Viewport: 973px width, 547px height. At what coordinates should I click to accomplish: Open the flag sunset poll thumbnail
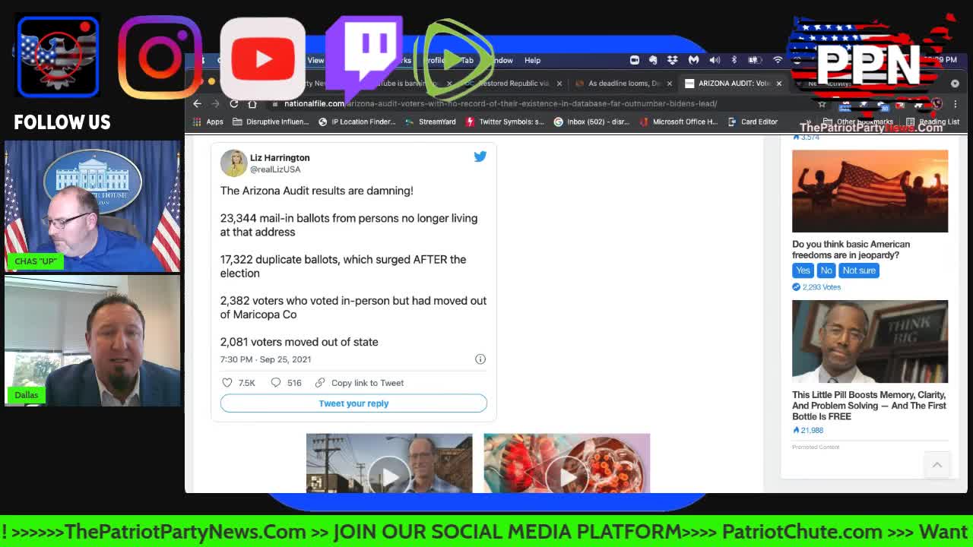[870, 191]
